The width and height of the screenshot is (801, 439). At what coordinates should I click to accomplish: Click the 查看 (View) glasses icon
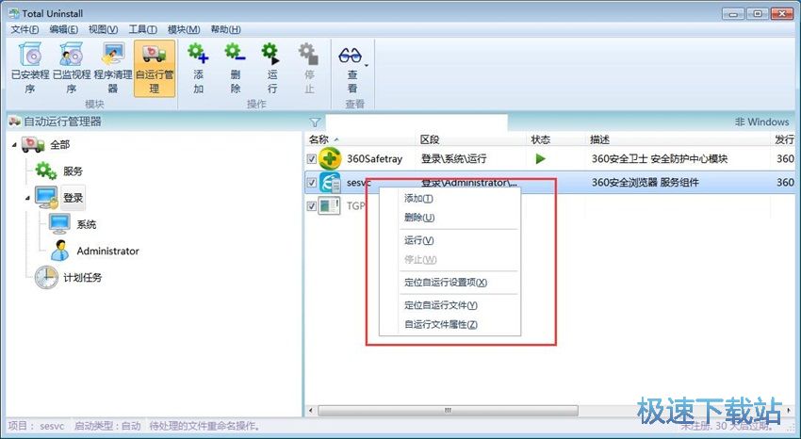coord(350,56)
